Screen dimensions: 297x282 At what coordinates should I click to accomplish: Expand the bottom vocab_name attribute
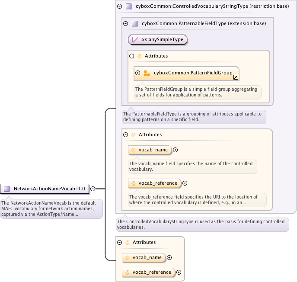coord(169,257)
